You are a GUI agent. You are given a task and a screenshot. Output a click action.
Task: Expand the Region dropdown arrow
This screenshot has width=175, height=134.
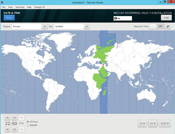(x=45, y=27)
